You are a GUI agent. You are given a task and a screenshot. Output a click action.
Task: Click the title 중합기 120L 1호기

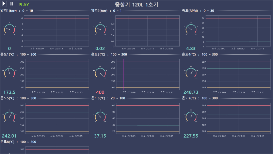[x=136, y=4]
